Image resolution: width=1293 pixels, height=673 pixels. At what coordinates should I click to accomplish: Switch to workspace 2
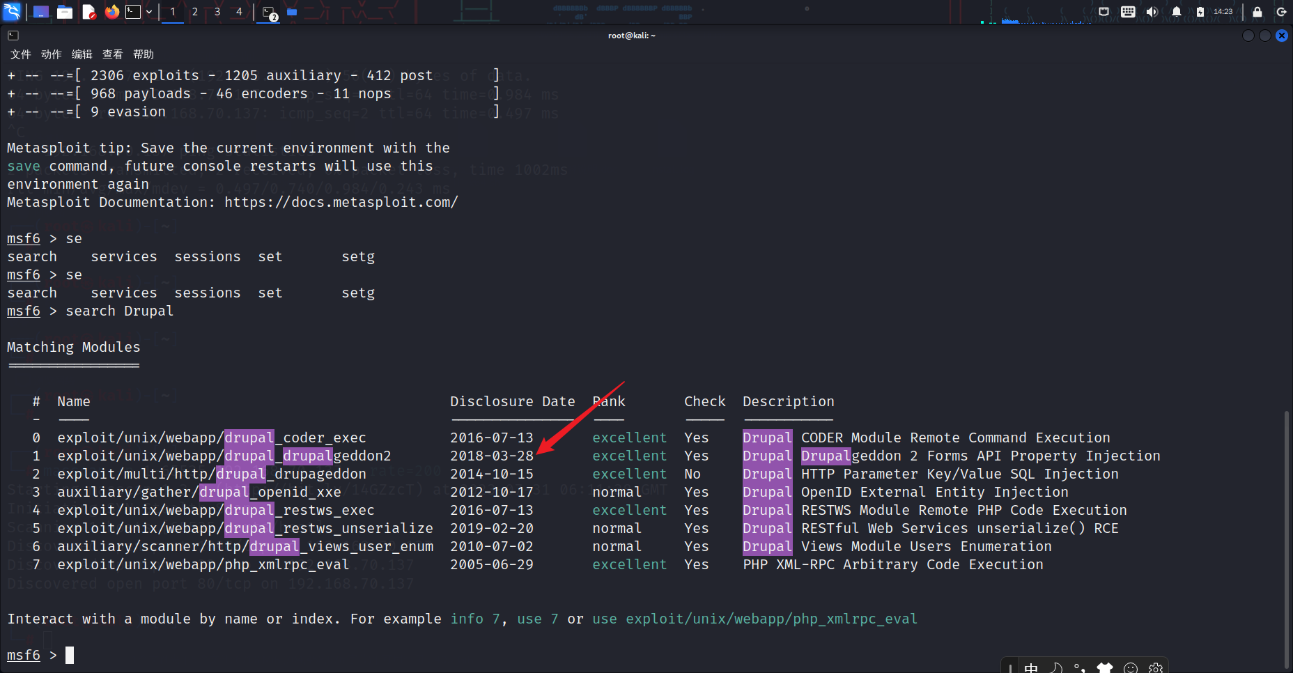[x=195, y=12]
